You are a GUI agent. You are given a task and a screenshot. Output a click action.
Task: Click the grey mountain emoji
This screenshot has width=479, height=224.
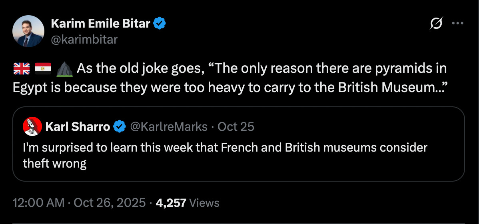click(63, 69)
